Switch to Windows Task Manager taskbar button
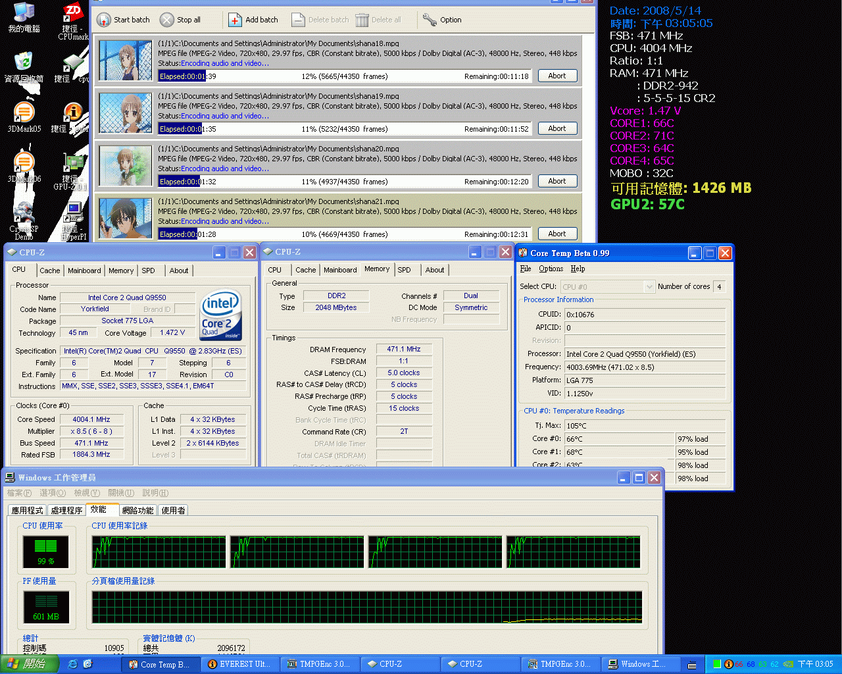 [641, 664]
